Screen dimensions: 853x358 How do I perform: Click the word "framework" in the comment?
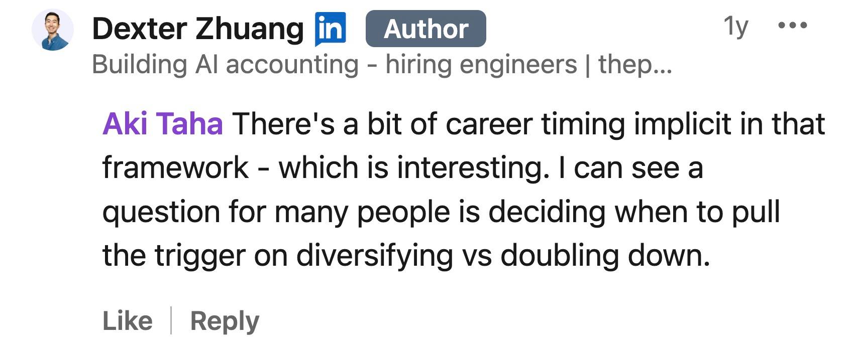pos(175,167)
